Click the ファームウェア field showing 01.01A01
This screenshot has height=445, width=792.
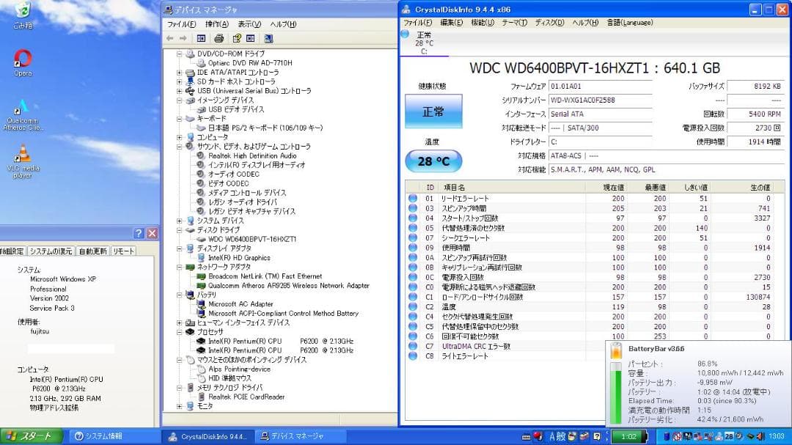click(x=601, y=87)
